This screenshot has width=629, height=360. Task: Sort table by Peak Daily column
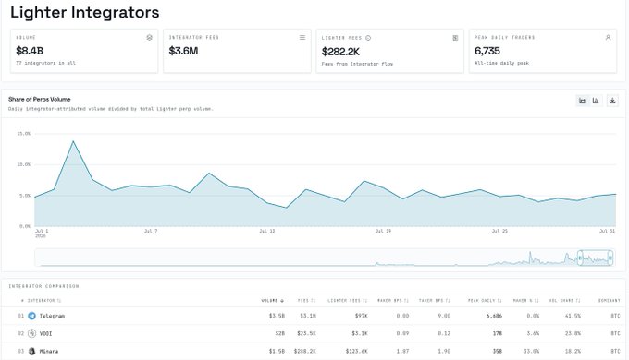[x=485, y=300]
